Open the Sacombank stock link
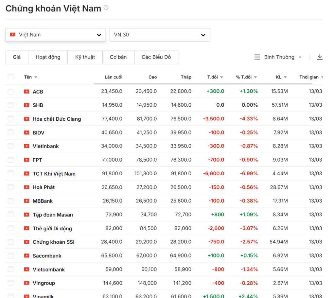This screenshot has height=298, width=335. point(47,256)
